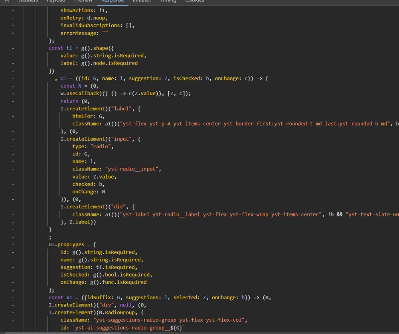Open the Initiator tab
Viewport: 399px width, 334px height.
click(142, 1)
